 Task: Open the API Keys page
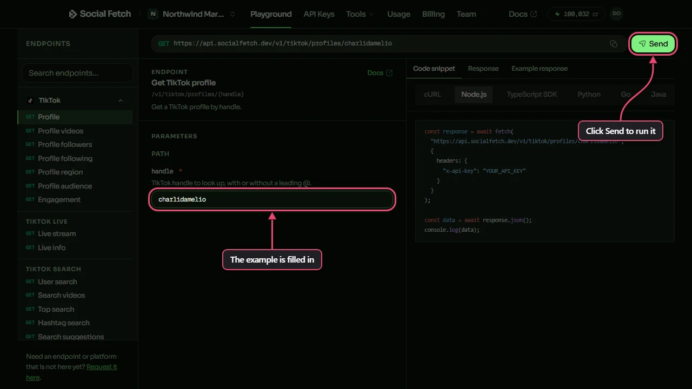319,14
